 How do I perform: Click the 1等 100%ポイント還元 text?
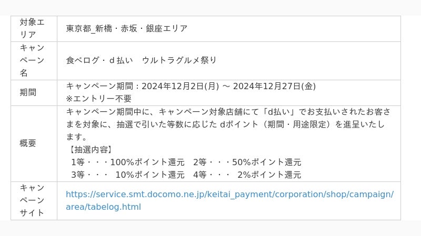click(128, 162)
